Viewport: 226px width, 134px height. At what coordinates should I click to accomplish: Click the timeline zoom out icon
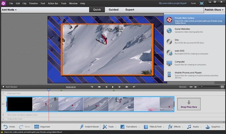pyautogui.click(x=196, y=87)
